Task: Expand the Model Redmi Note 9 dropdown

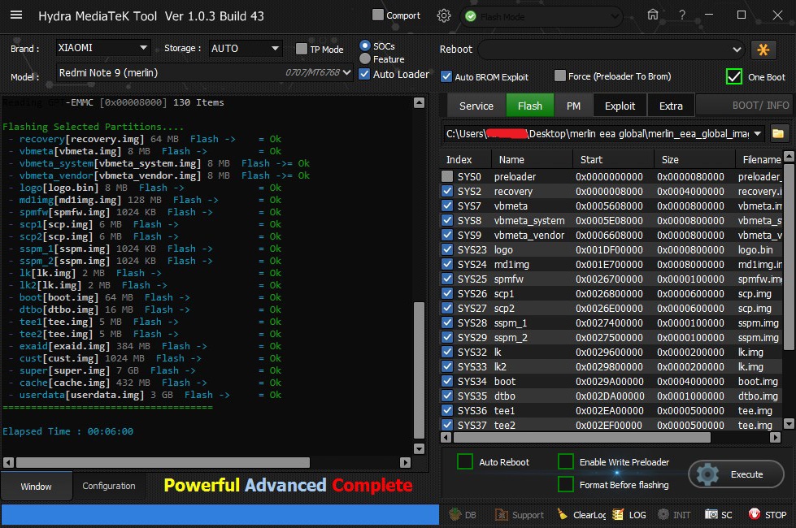Action: (x=205, y=72)
